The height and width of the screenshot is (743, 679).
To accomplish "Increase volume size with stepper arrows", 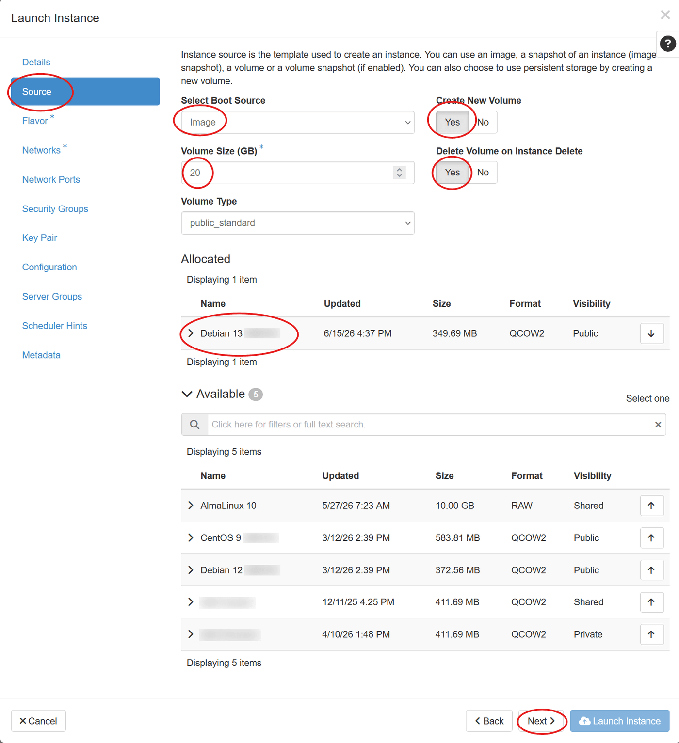I will pos(399,170).
